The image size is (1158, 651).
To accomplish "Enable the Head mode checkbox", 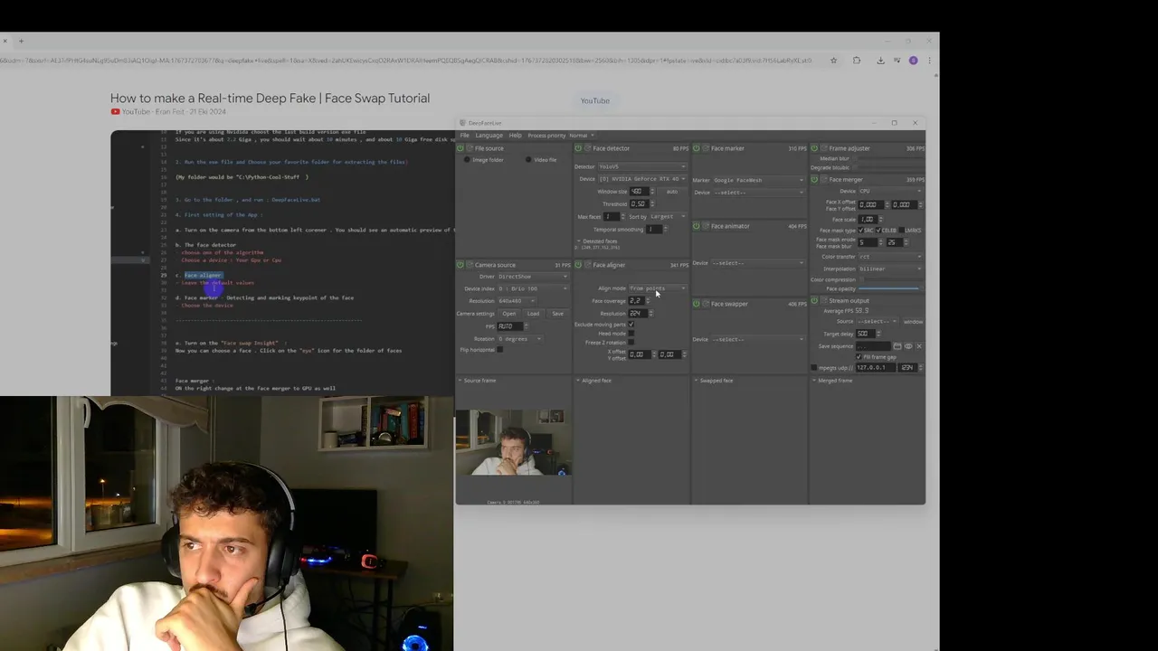I will (631, 333).
